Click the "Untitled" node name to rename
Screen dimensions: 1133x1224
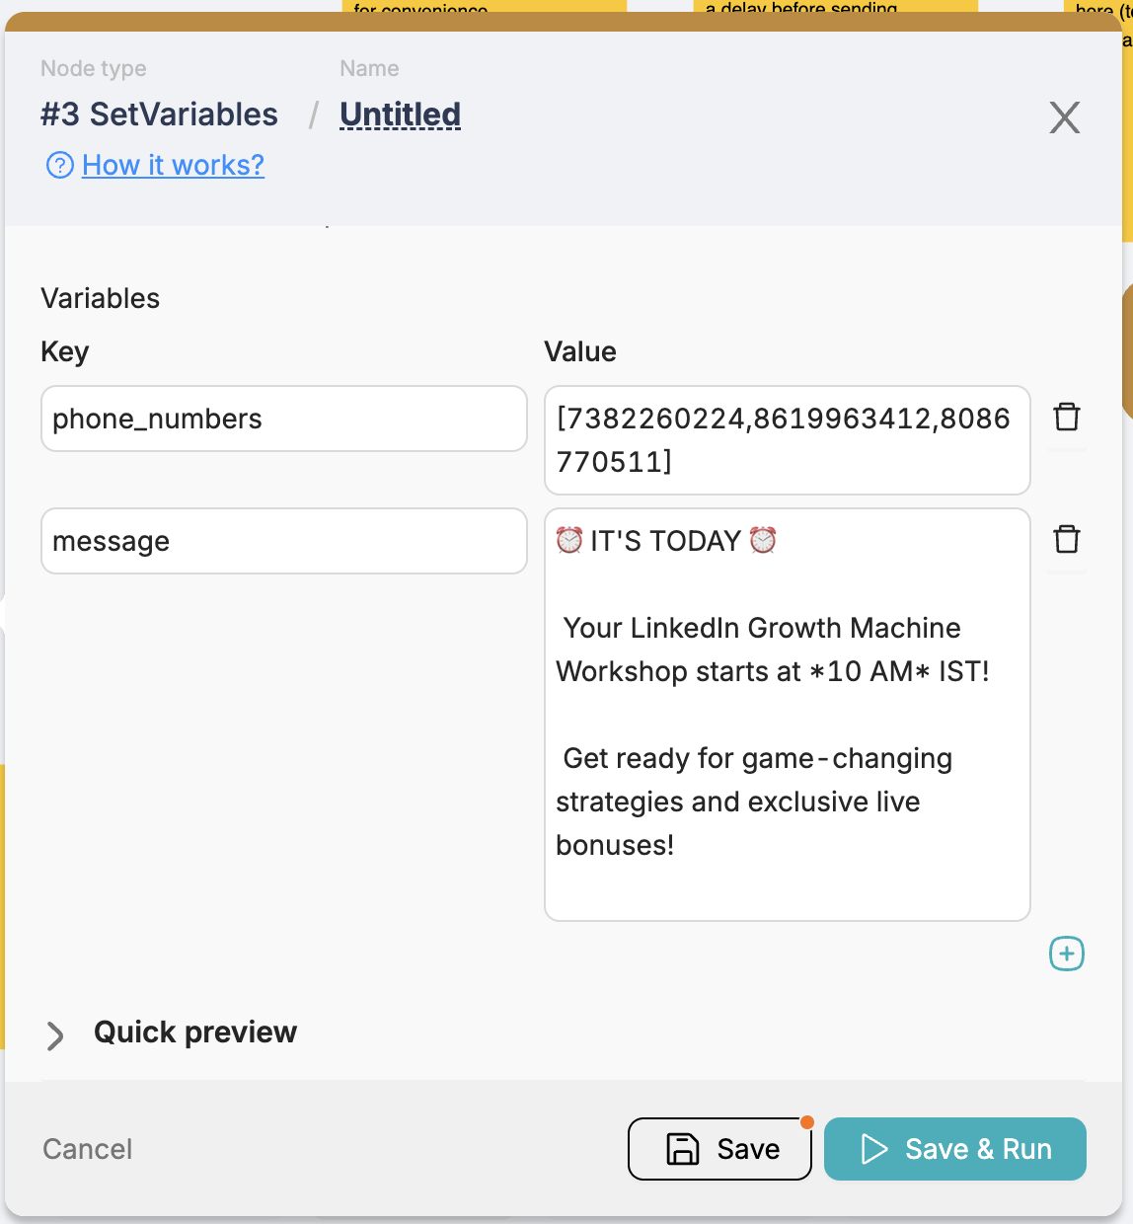pyautogui.click(x=400, y=115)
